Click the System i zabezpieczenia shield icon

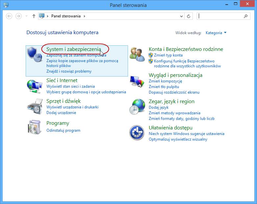[x=35, y=55]
